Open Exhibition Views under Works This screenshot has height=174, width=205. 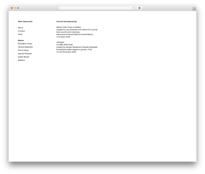coord(25,44)
